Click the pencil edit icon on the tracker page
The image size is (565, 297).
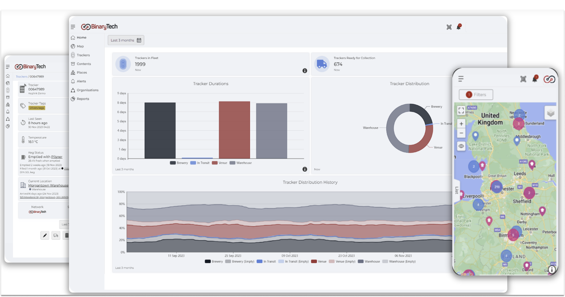[x=45, y=235]
